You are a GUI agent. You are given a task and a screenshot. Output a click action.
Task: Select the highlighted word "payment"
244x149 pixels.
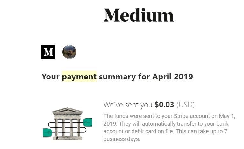coord(79,77)
